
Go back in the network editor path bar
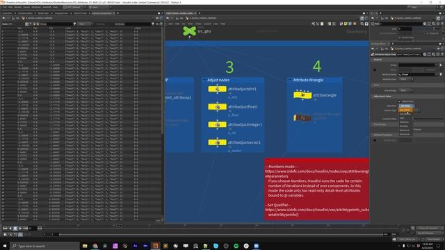168,18
